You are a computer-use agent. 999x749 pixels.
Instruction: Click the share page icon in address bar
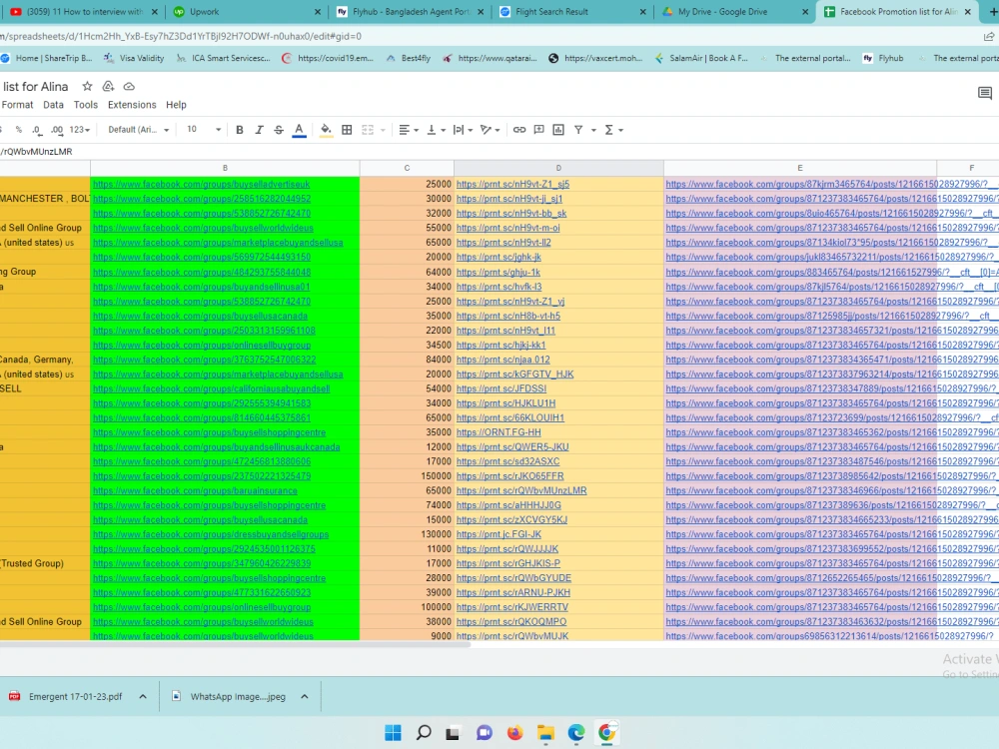(989, 36)
